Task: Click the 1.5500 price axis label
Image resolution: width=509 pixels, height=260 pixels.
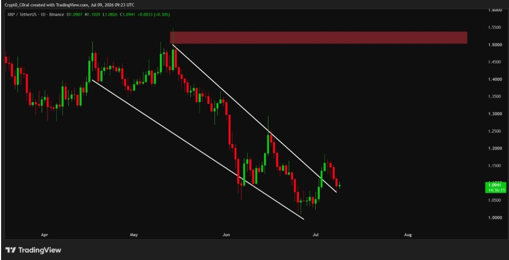Action: (495, 28)
